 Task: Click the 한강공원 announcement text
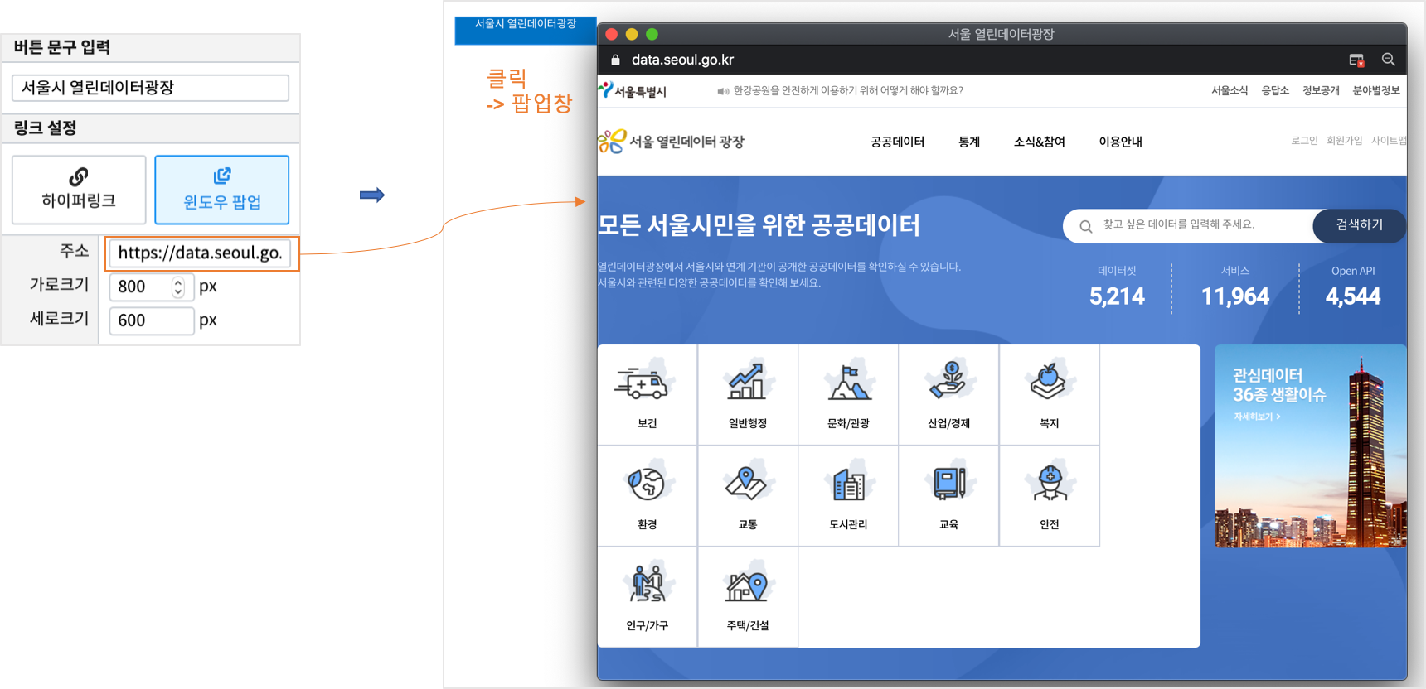848,90
